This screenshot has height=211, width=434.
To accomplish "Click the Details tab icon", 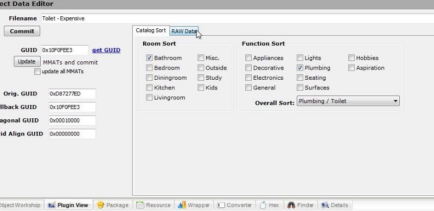I will (324, 205).
